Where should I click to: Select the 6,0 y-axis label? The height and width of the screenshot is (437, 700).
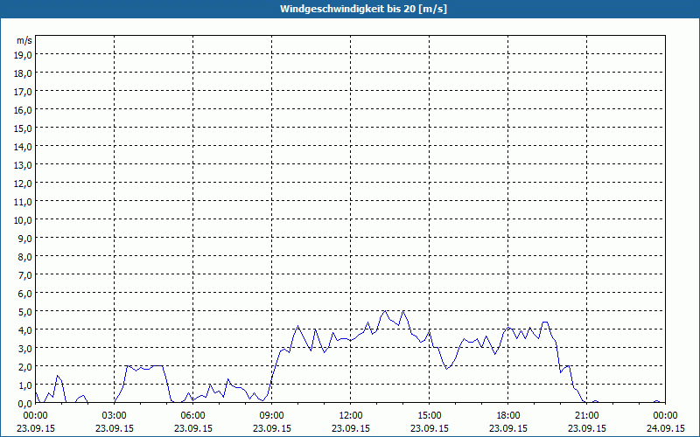pos(24,294)
